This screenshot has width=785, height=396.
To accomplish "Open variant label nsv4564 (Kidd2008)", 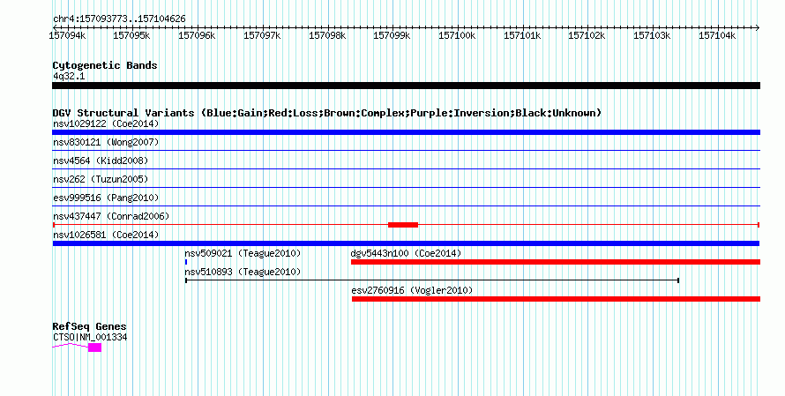I will (x=101, y=161).
